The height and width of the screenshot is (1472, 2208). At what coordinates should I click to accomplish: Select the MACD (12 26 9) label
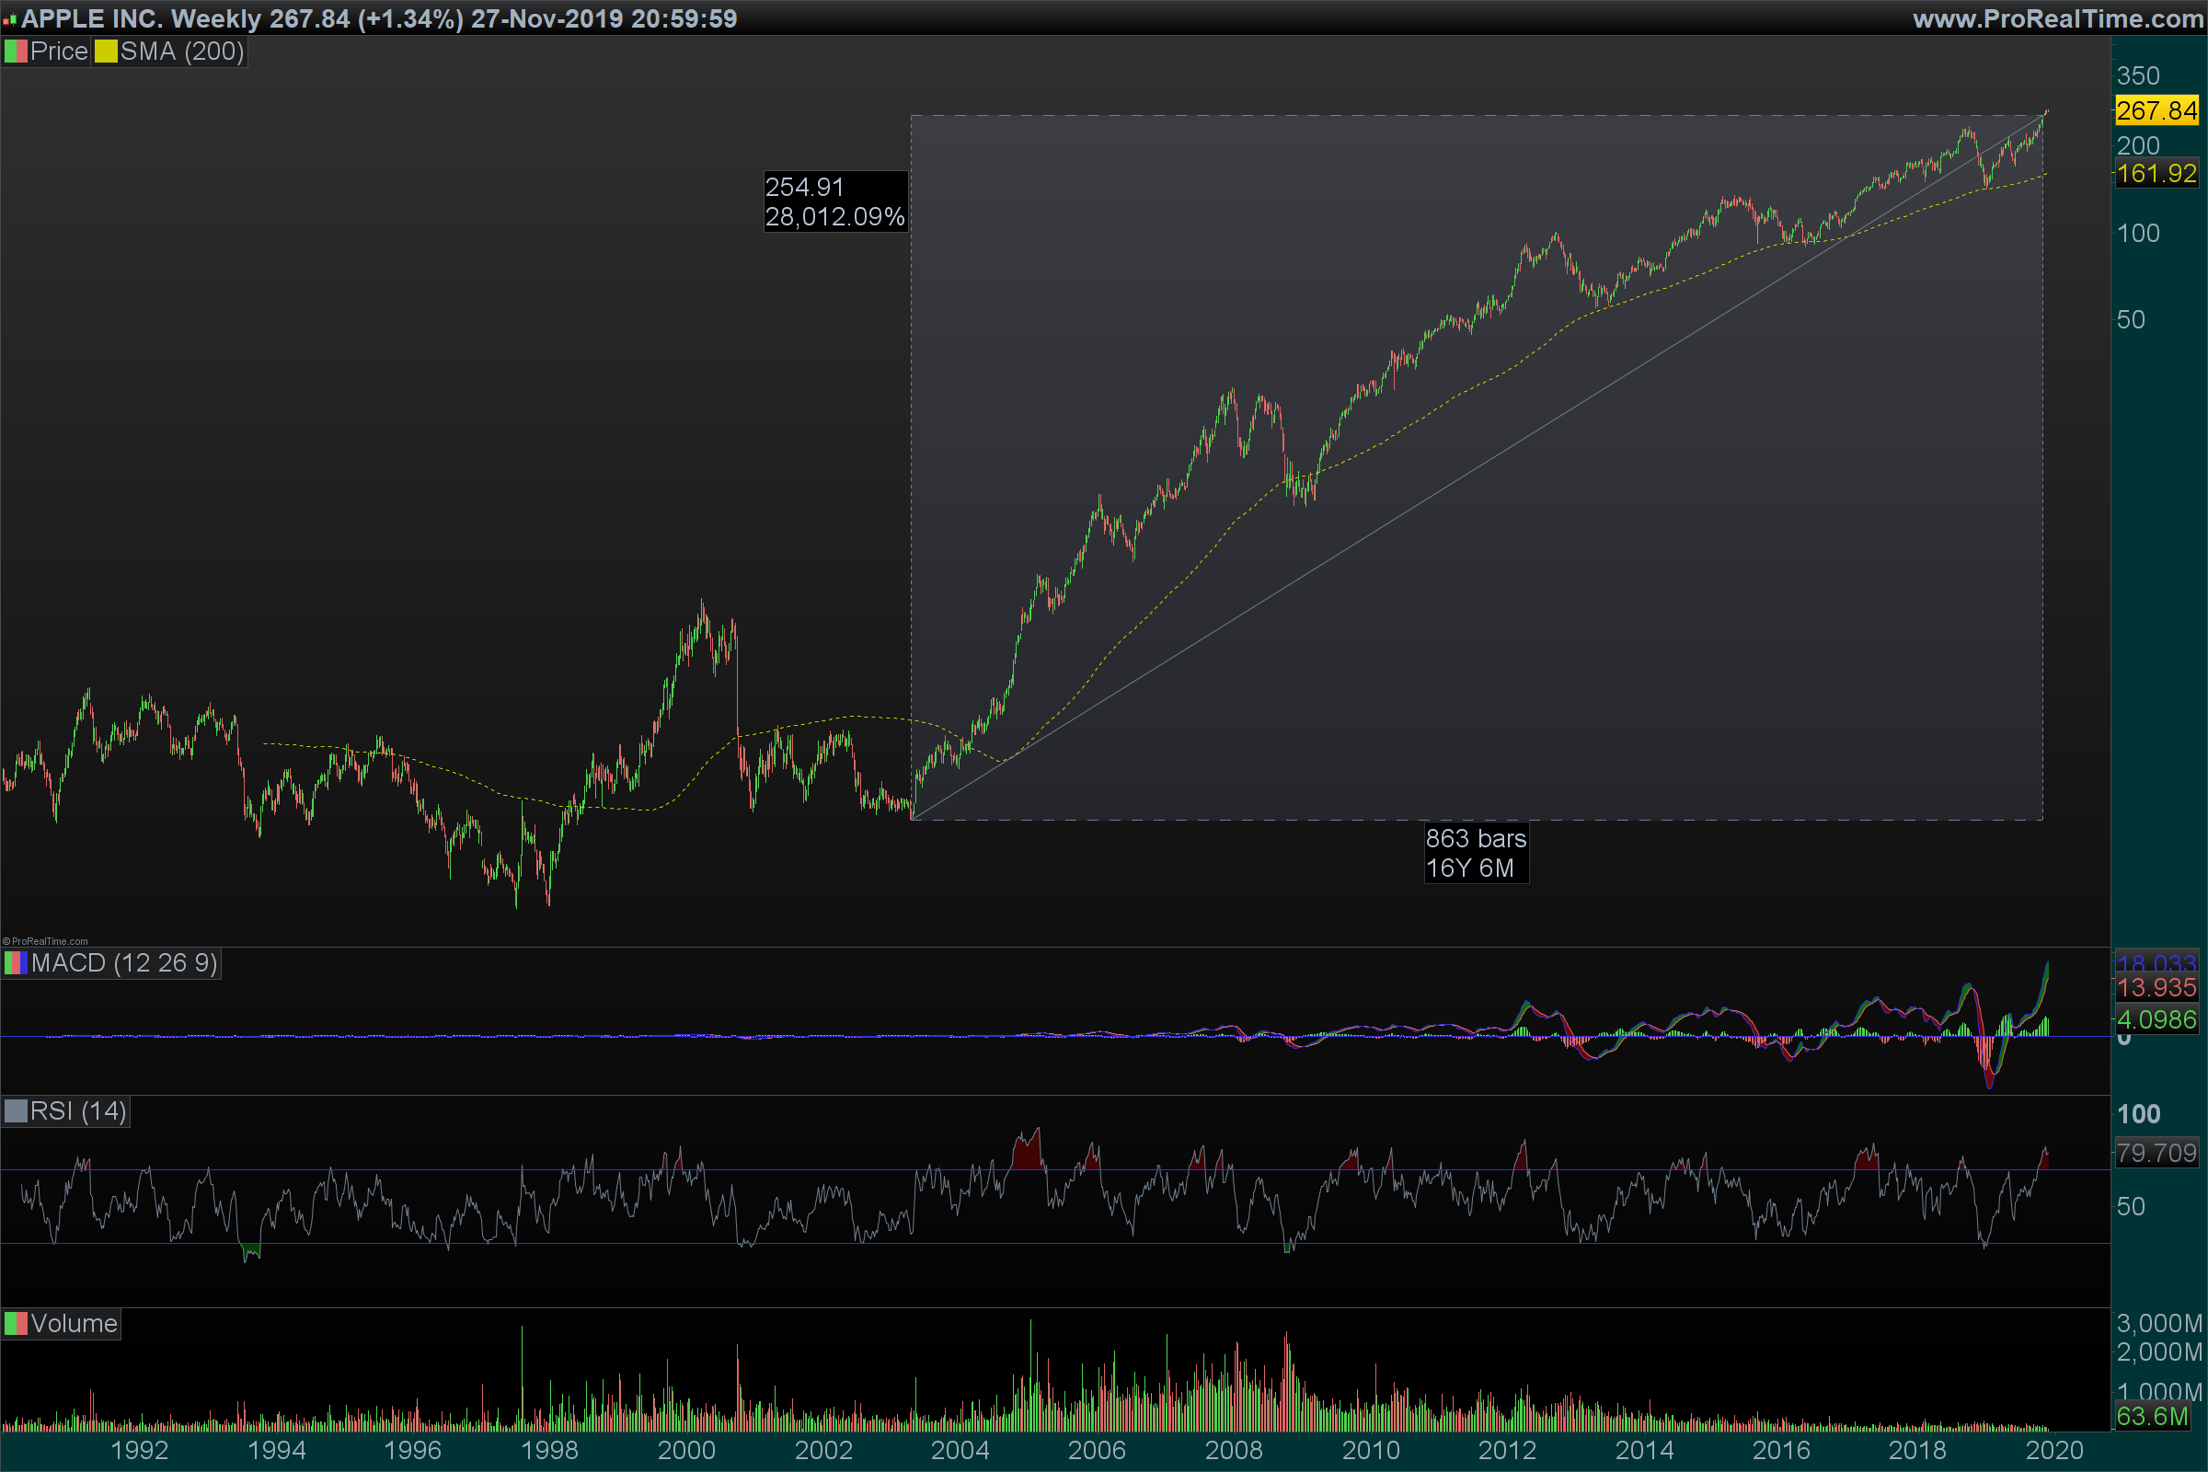click(123, 963)
